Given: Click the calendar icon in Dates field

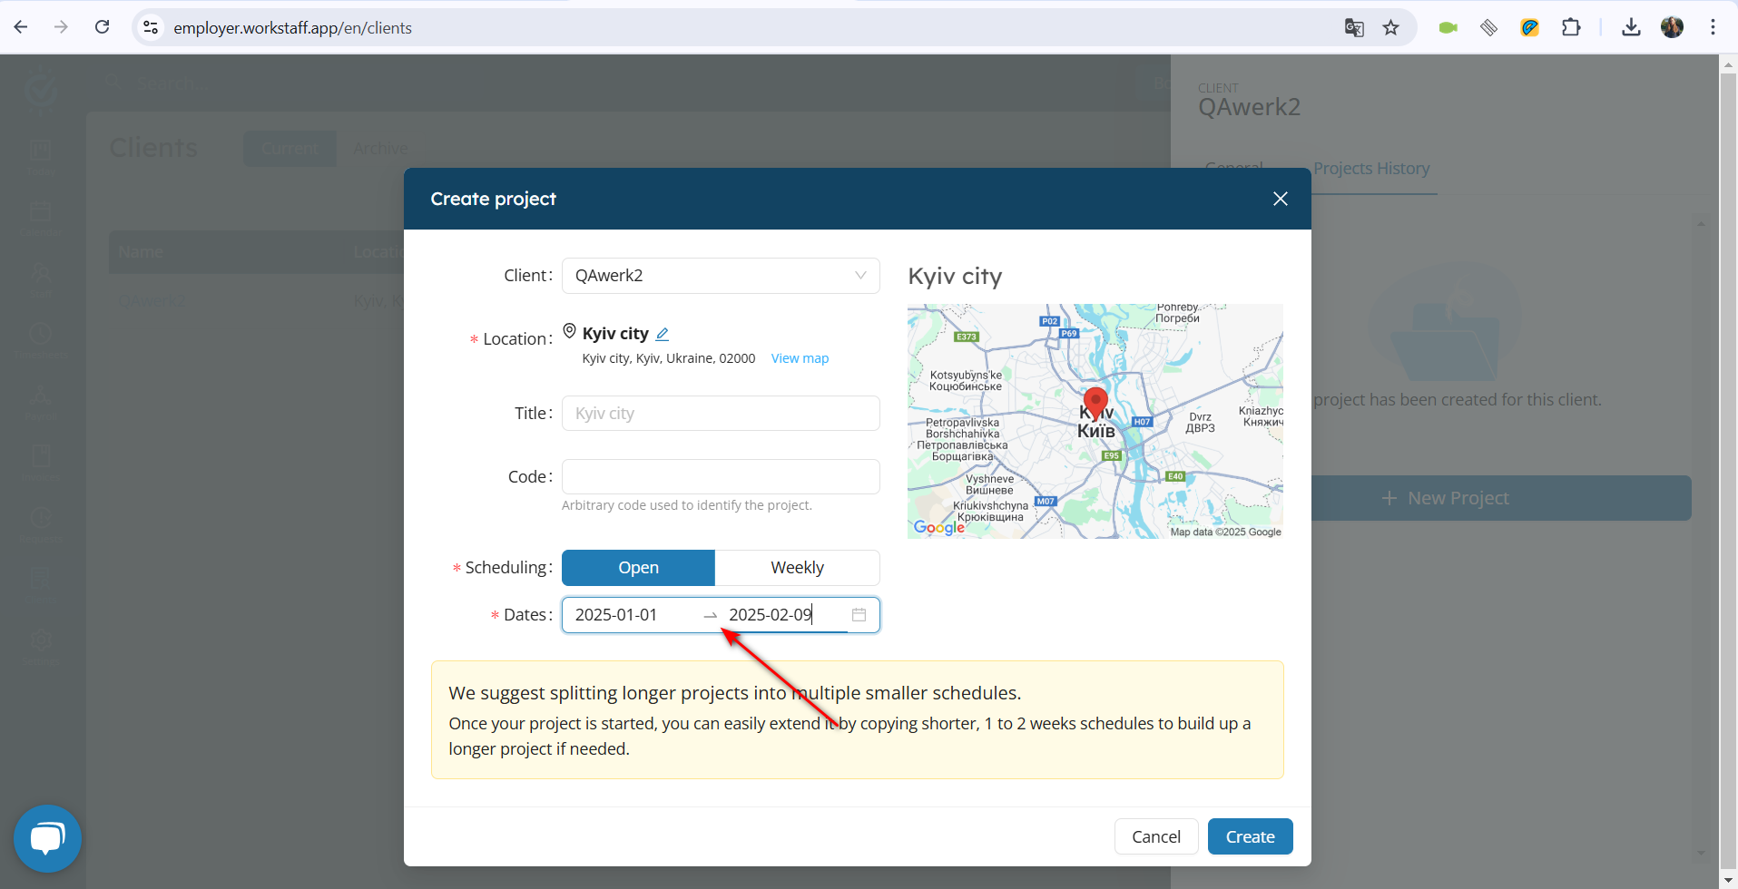Looking at the screenshot, I should pyautogui.click(x=859, y=615).
